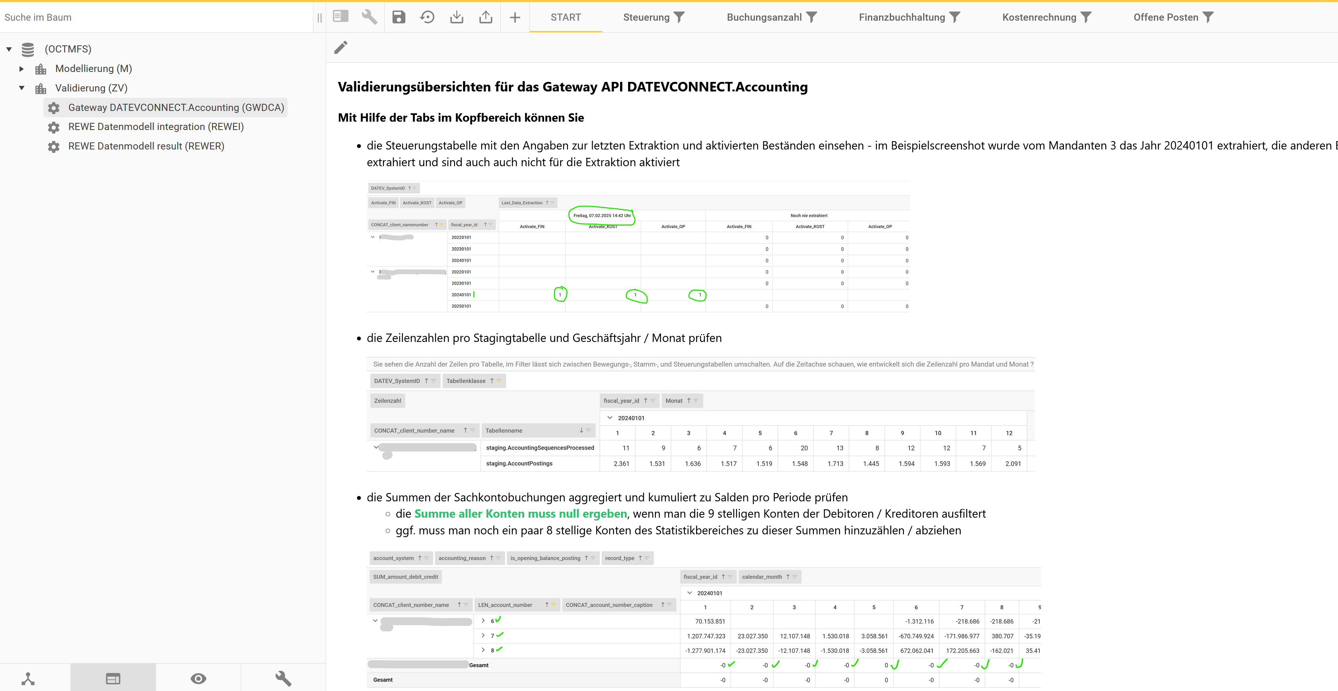The width and height of the screenshot is (1338, 691).
Task: Click the download import icon
Action: coord(457,17)
